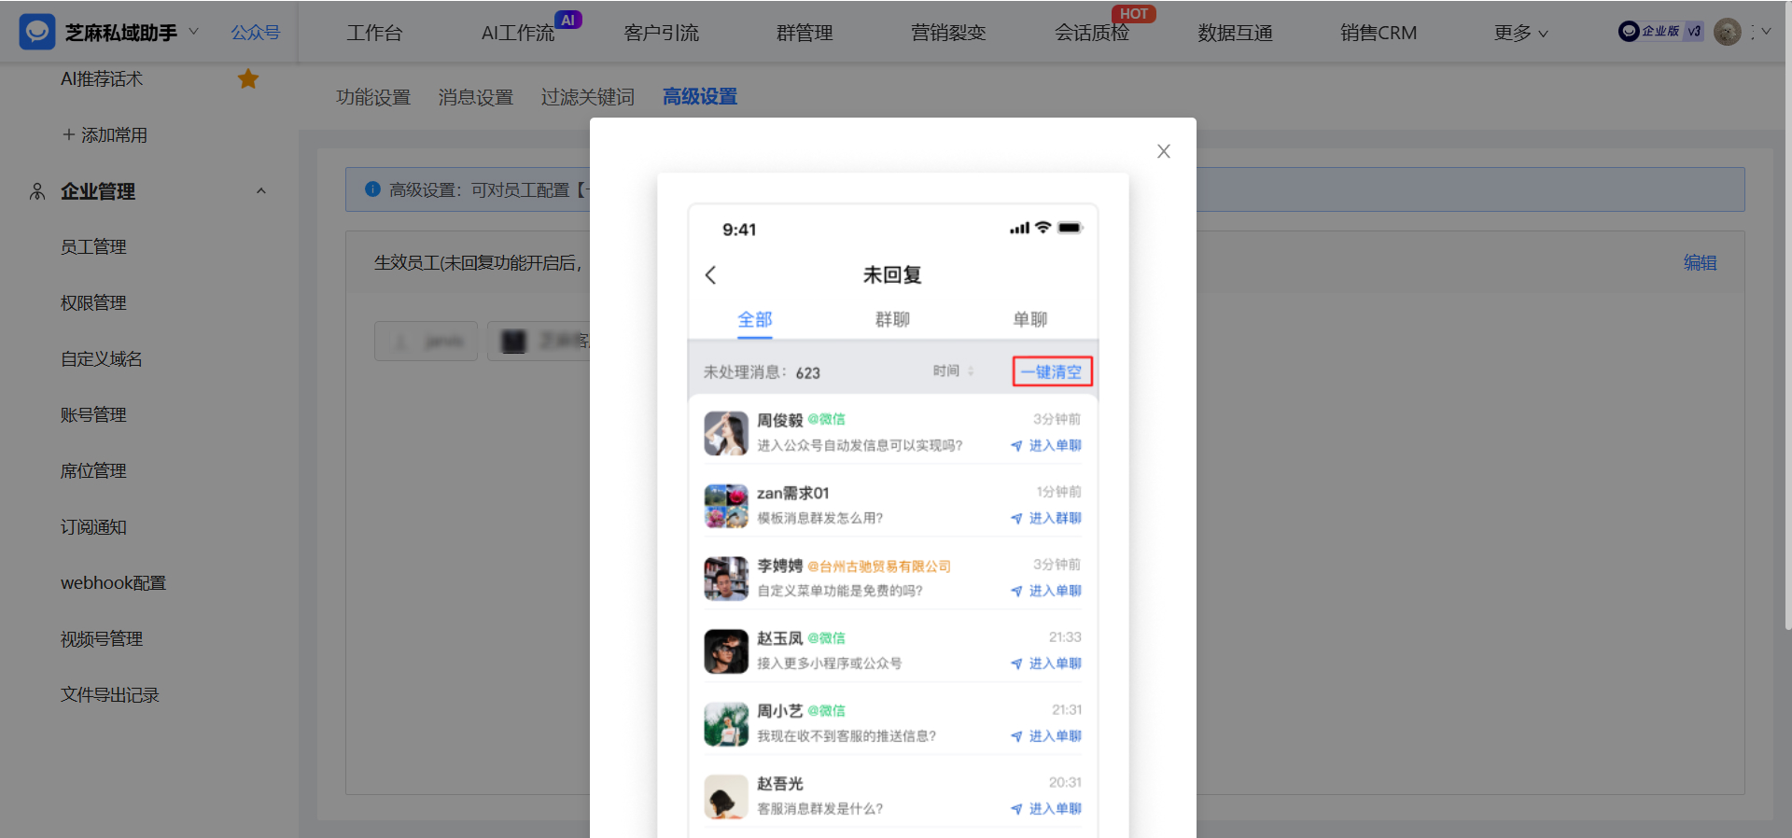The image size is (1792, 838).
Task: Switch to 过滤关键词 tab
Action: (588, 97)
